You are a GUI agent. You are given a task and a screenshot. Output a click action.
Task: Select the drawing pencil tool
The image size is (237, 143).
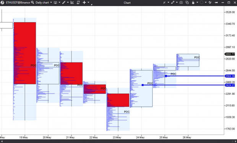pyautogui.click(x=64, y=2)
